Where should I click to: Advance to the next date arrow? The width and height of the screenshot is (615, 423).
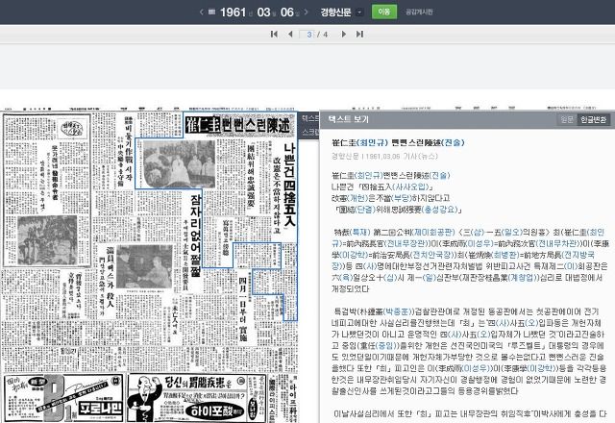(x=307, y=12)
